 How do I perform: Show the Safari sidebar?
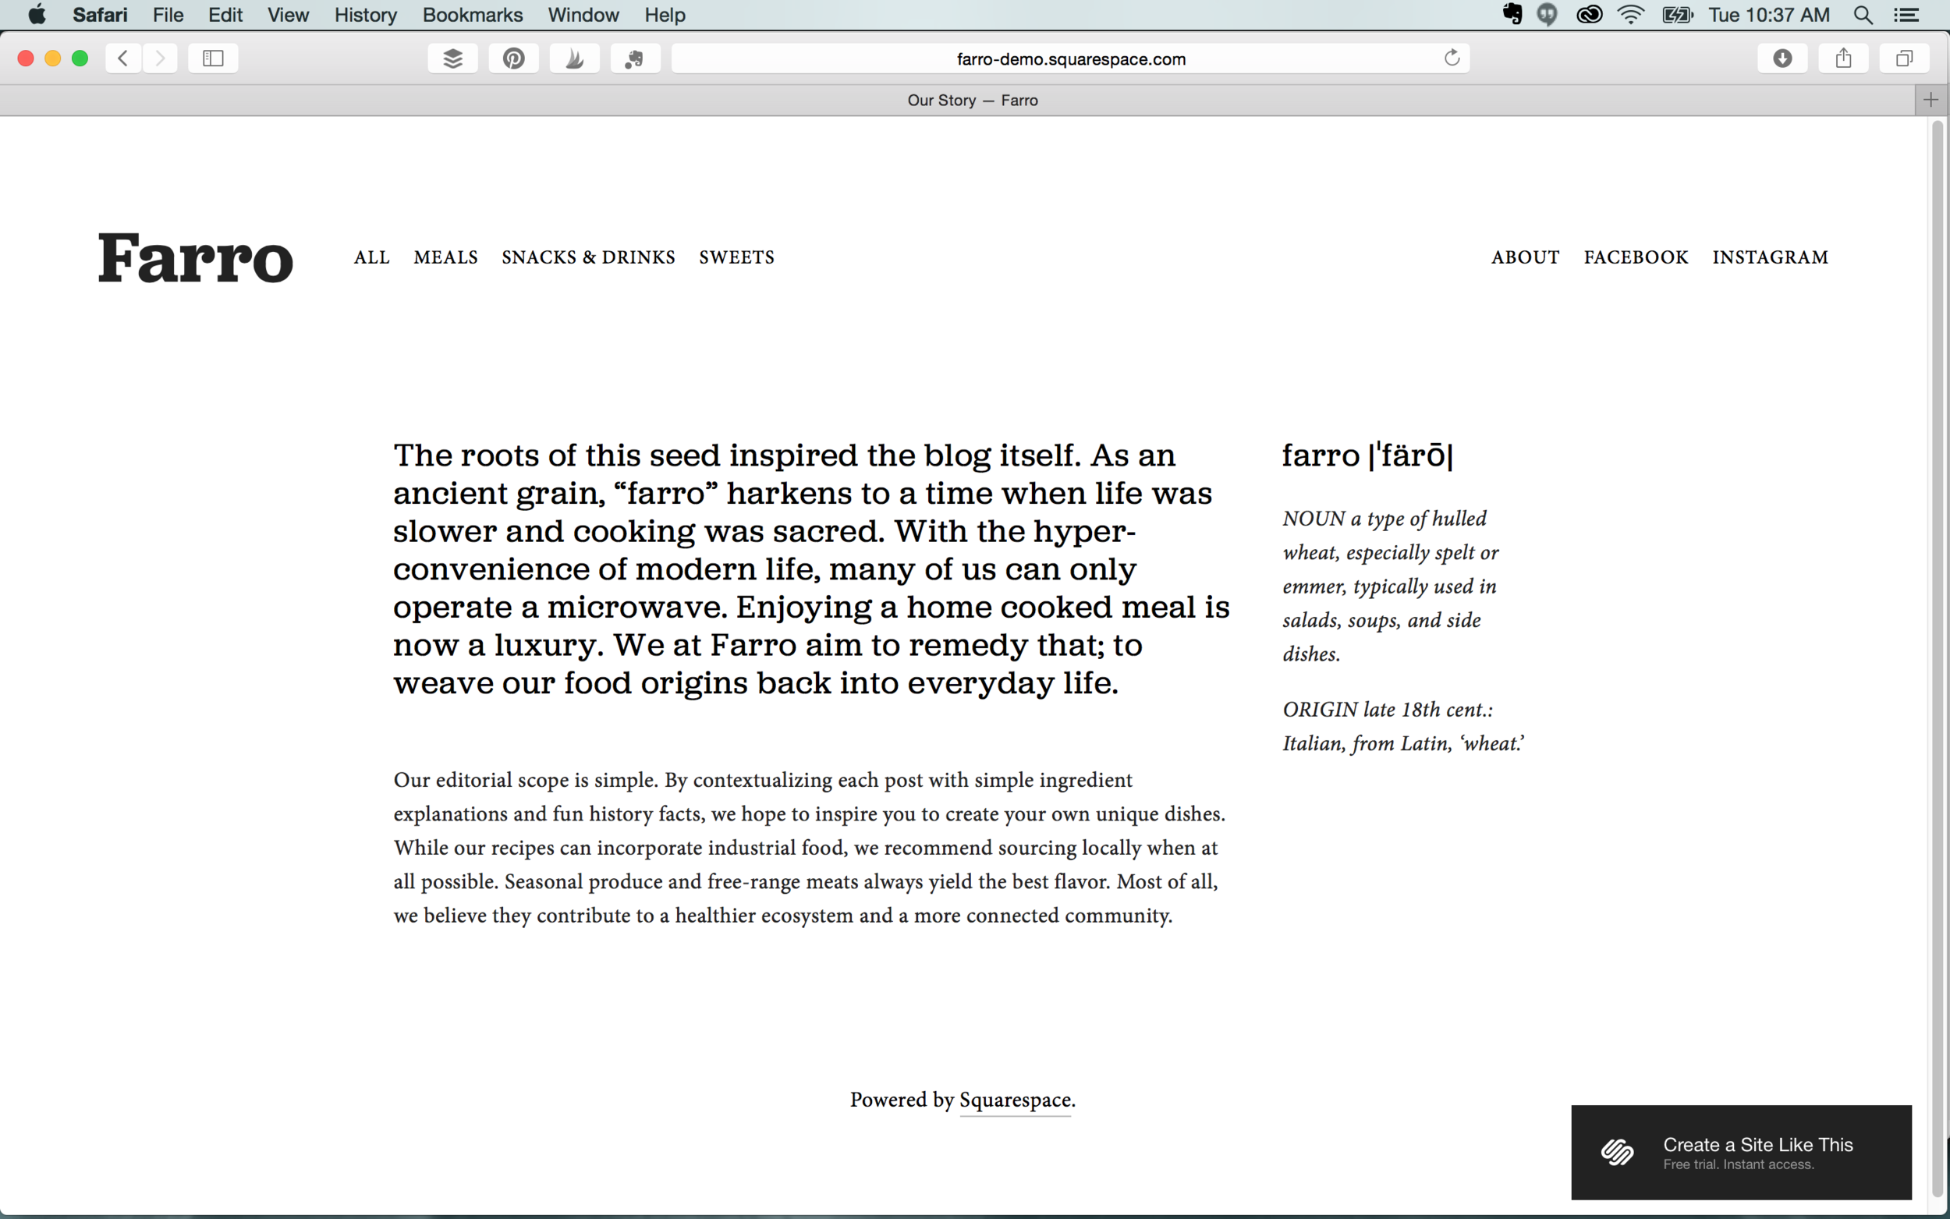tap(213, 58)
